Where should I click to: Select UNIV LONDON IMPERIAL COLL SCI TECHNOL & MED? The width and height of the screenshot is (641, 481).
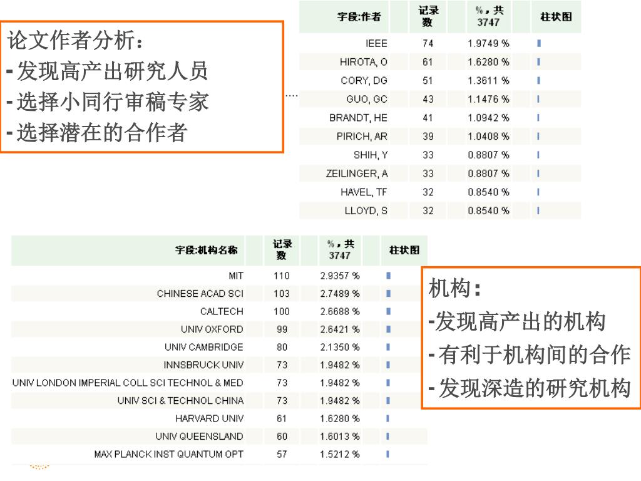(128, 383)
